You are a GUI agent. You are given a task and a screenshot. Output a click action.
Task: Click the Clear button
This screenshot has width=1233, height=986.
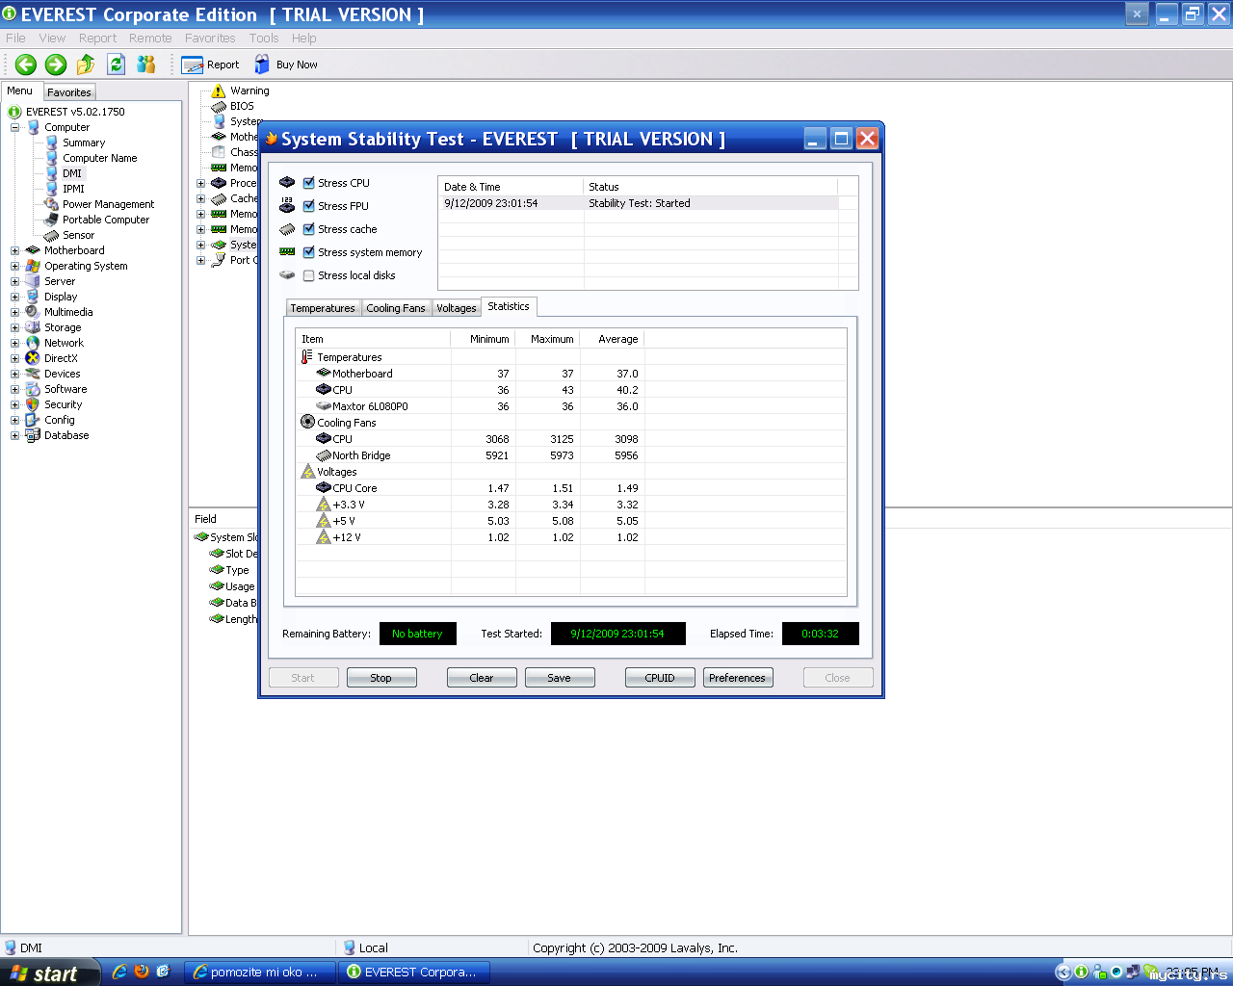click(482, 678)
